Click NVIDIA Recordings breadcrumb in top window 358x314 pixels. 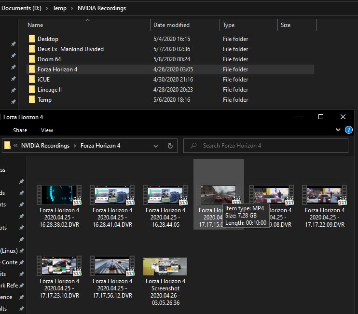pos(102,8)
